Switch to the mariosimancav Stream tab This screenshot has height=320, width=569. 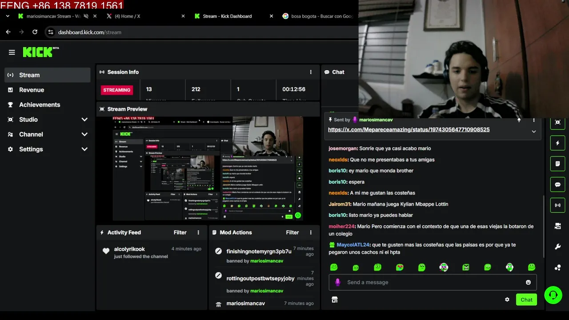tap(53, 16)
